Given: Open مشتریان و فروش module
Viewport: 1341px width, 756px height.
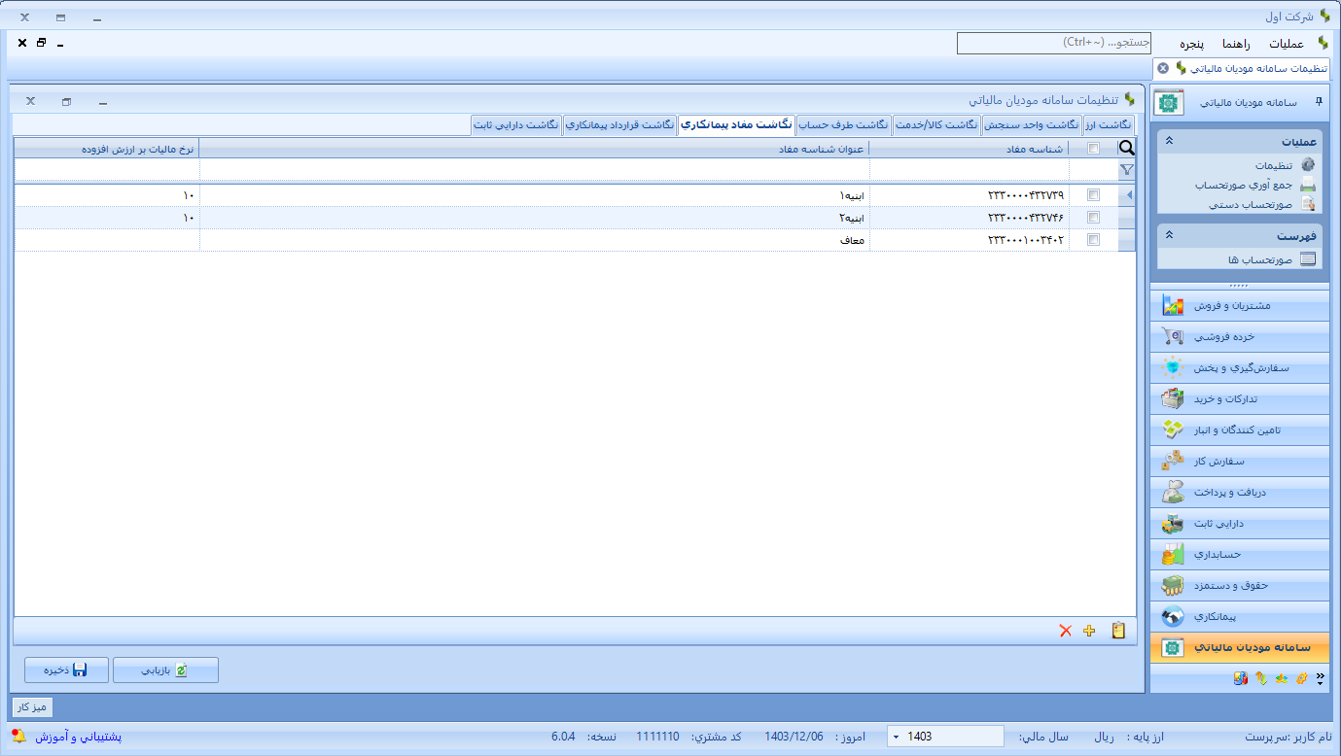Looking at the screenshot, I should (x=1240, y=305).
